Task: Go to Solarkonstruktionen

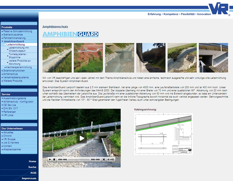Action: [14, 71]
